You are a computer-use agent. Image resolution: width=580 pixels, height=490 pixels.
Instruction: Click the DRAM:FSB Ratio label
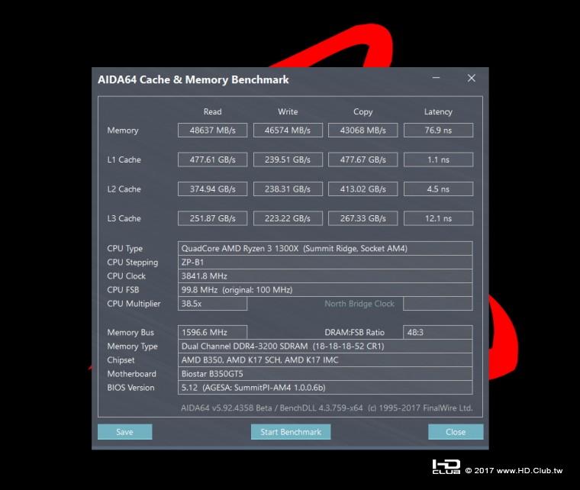(x=354, y=333)
